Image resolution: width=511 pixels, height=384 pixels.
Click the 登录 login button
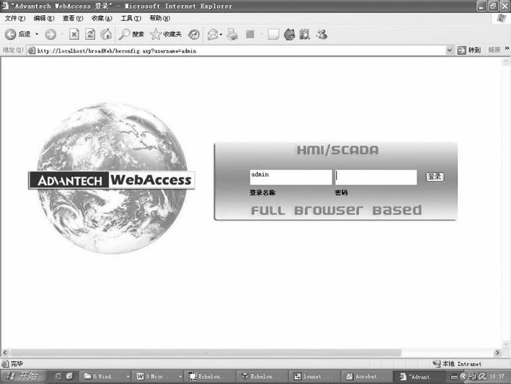(x=435, y=177)
